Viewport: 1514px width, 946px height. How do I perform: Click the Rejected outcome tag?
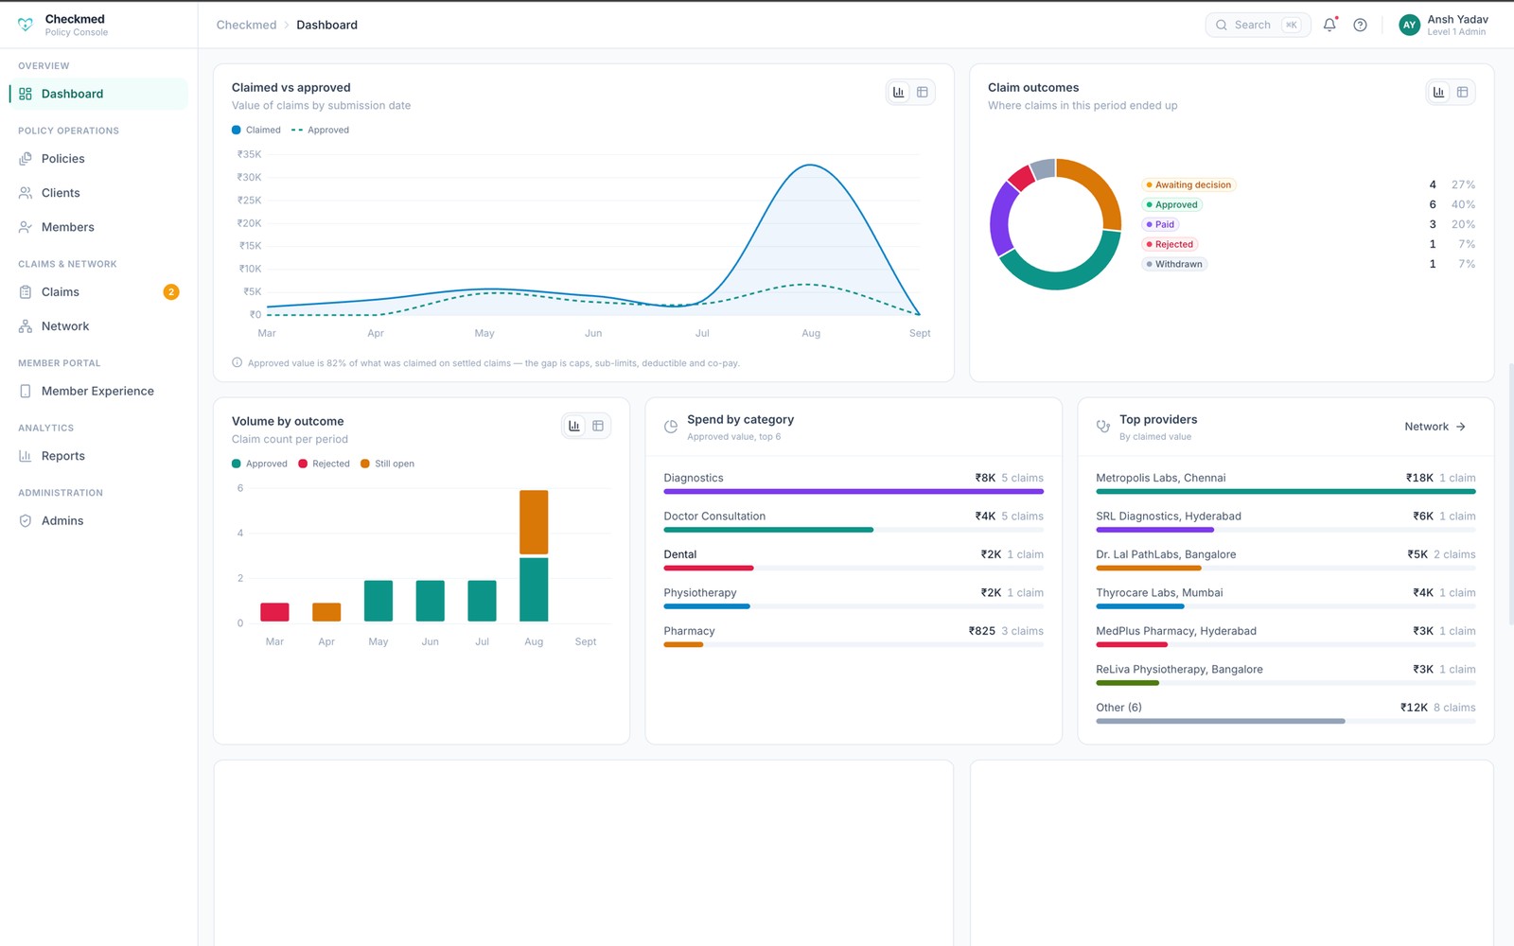coord(1170,244)
